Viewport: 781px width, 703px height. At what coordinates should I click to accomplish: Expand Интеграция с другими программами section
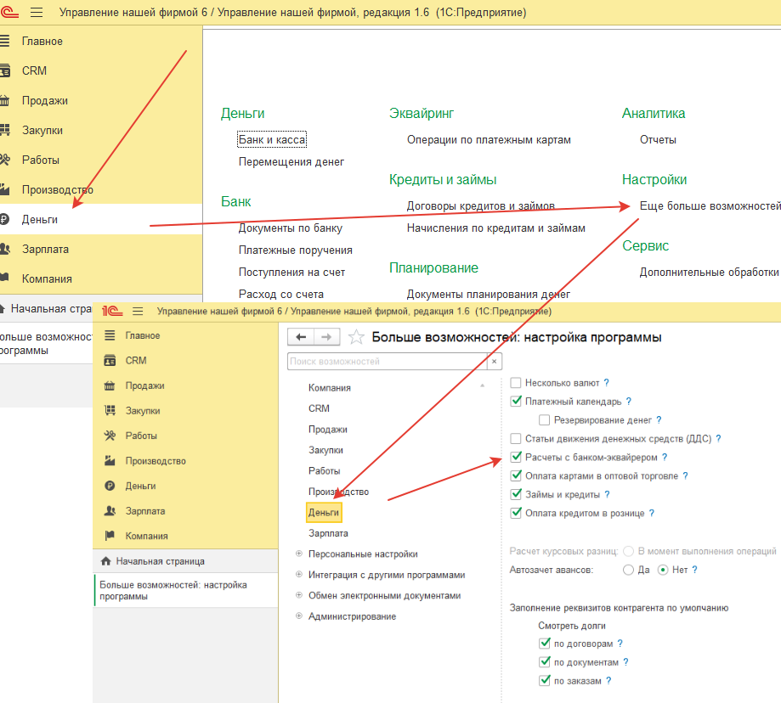click(299, 574)
